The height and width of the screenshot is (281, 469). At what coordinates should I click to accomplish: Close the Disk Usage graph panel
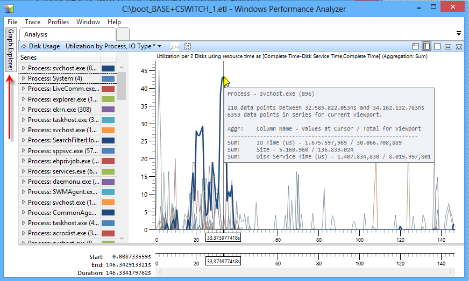coord(458,47)
